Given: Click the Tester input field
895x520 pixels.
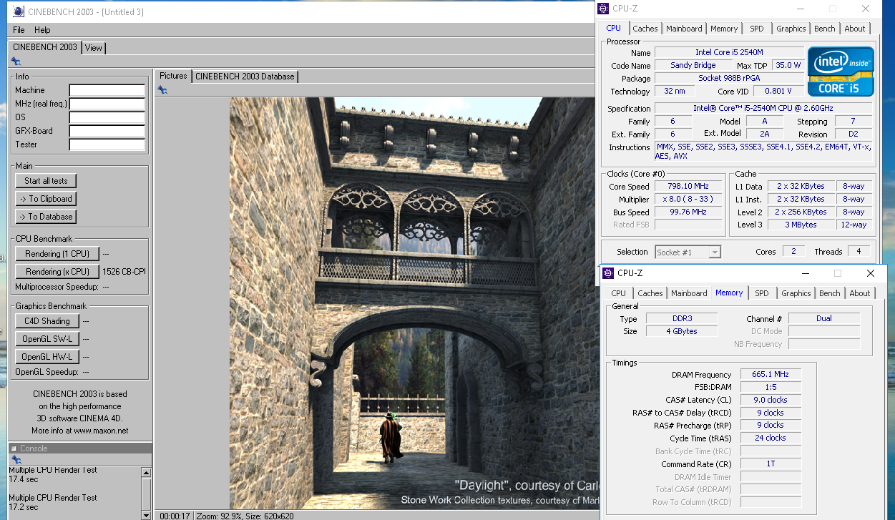Looking at the screenshot, I should pos(107,144).
